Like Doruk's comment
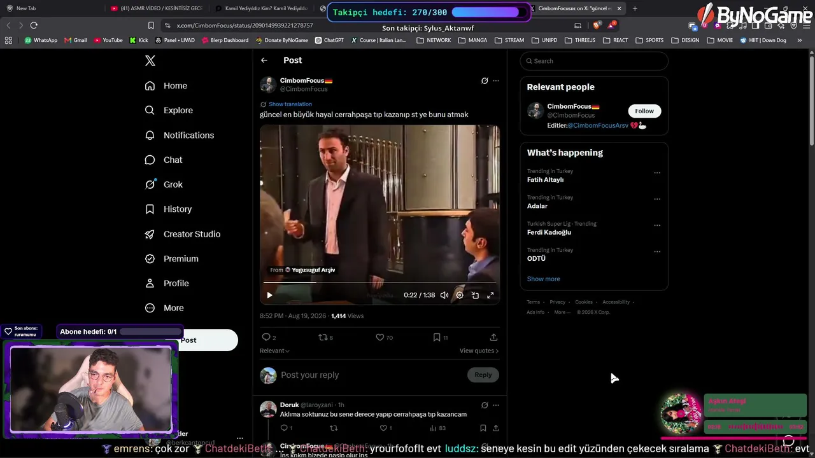Screen dimensions: 815x458 coord(386,428)
